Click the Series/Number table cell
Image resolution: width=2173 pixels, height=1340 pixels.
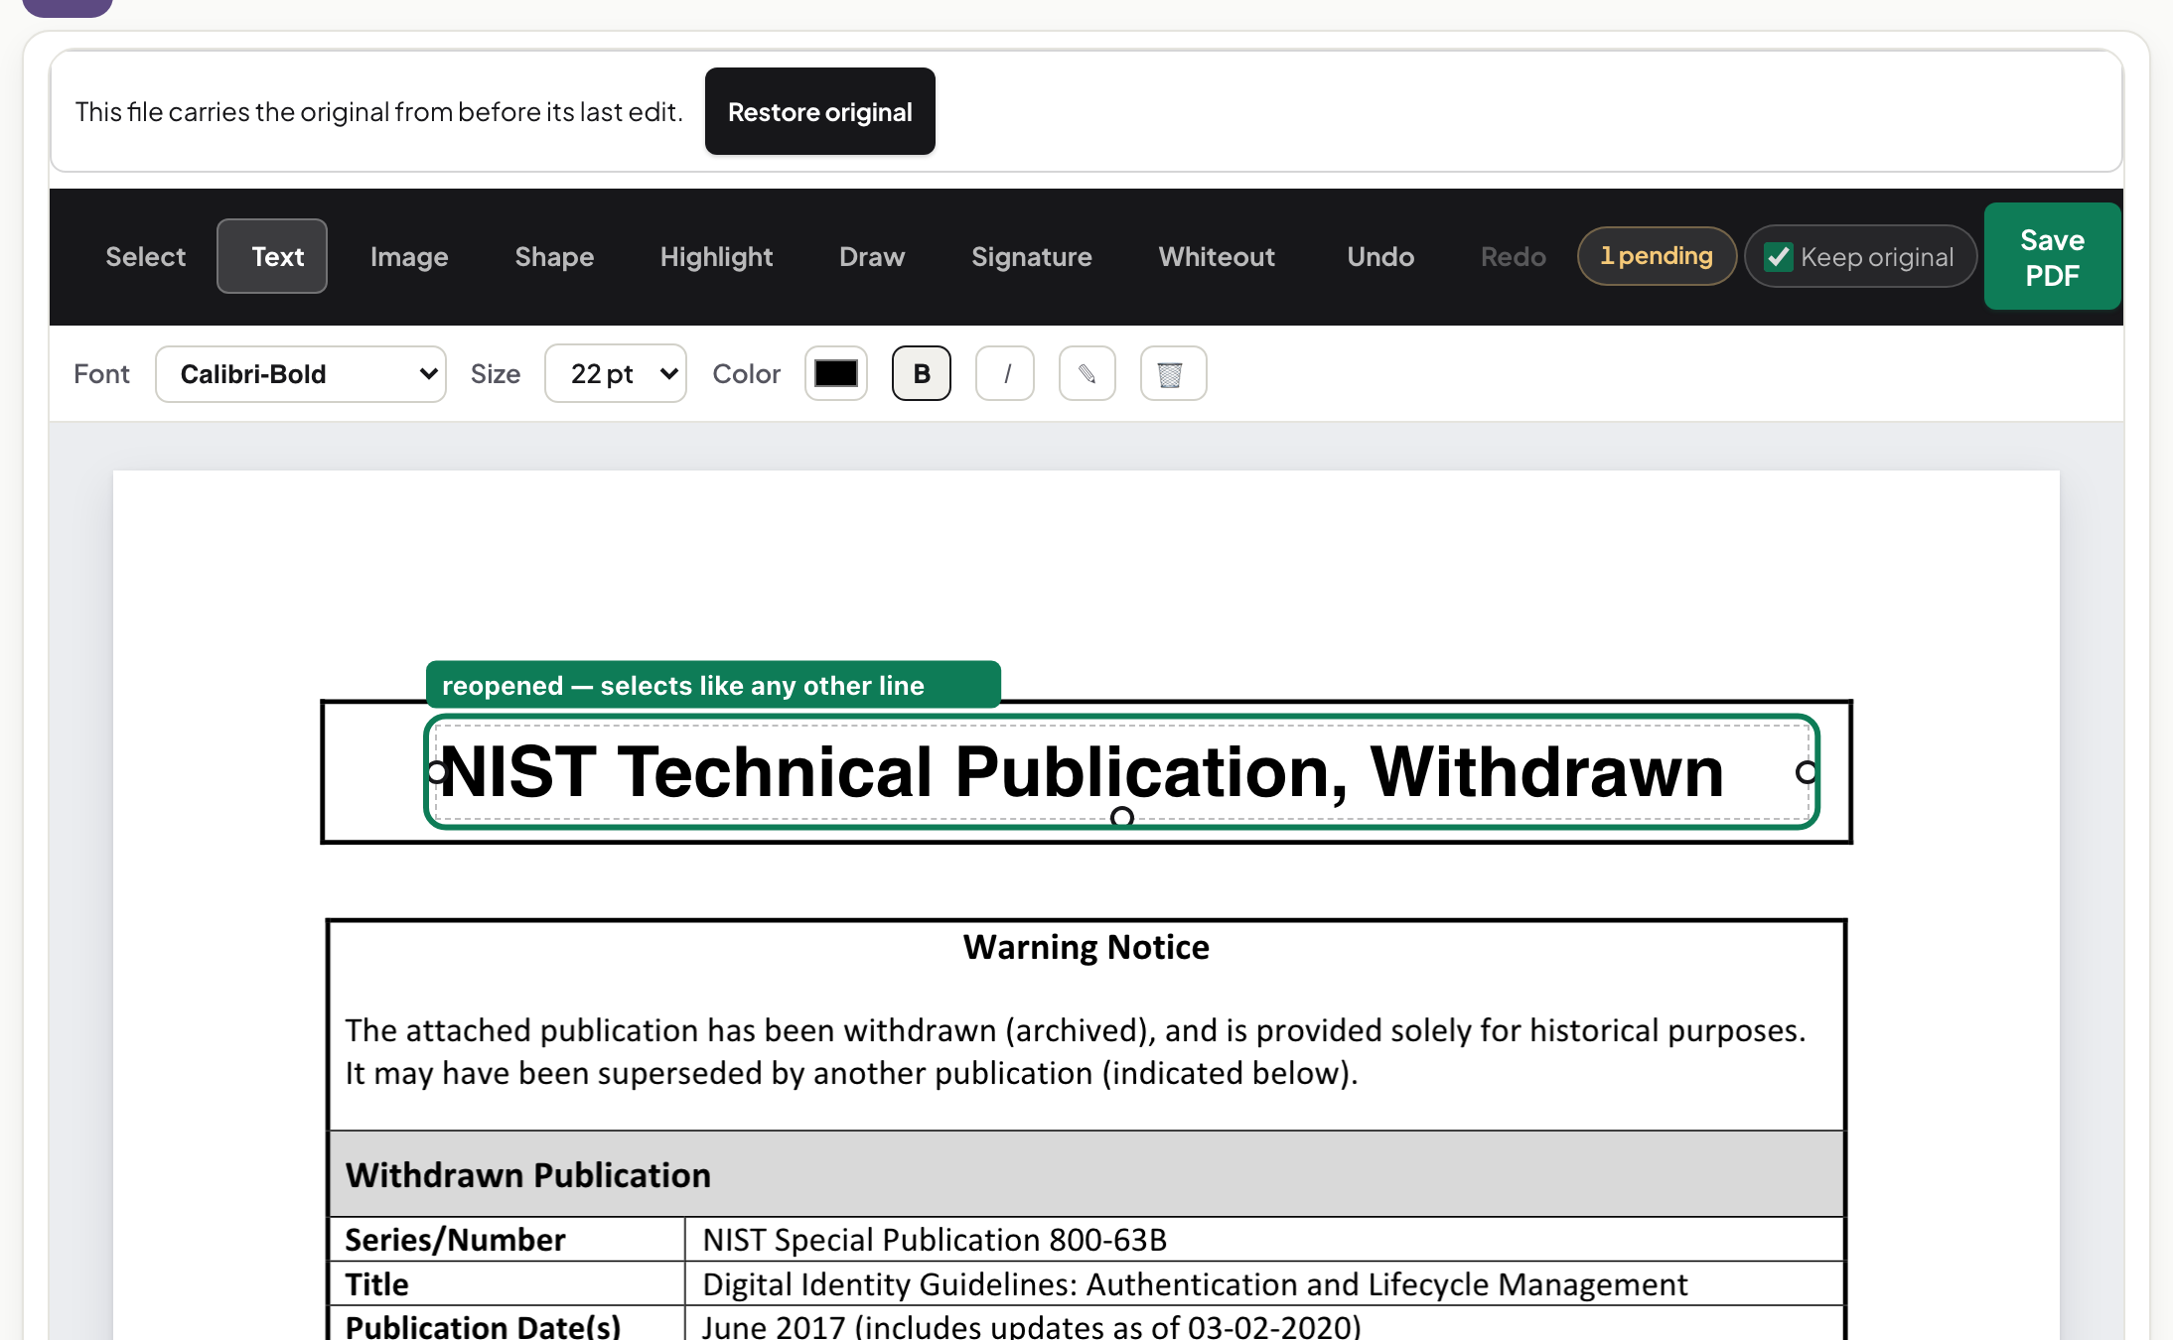[x=507, y=1240]
